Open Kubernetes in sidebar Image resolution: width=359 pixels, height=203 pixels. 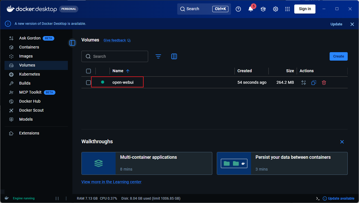pyautogui.click(x=36, y=74)
